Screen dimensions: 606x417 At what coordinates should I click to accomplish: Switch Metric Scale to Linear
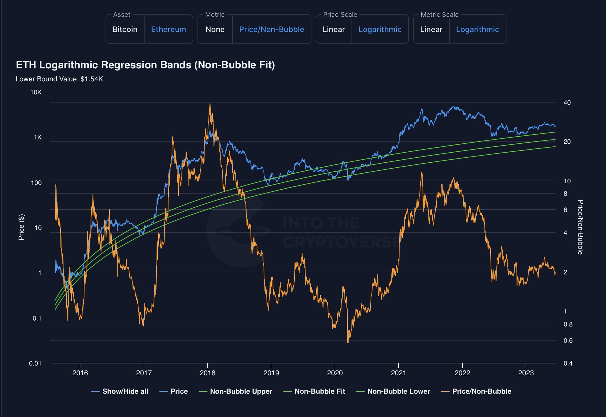pyautogui.click(x=431, y=30)
